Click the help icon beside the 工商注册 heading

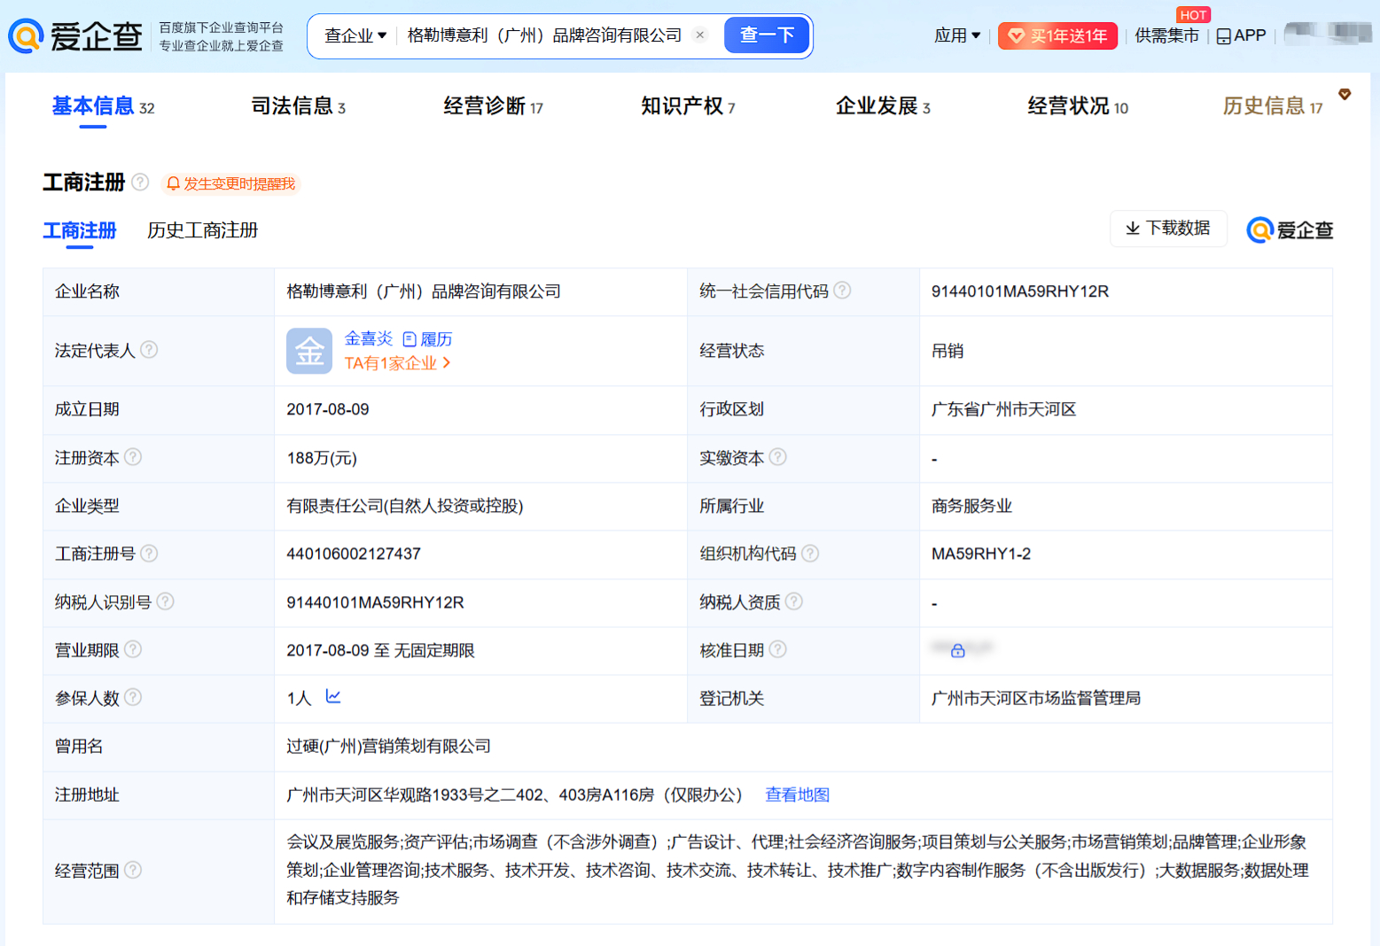(x=140, y=182)
